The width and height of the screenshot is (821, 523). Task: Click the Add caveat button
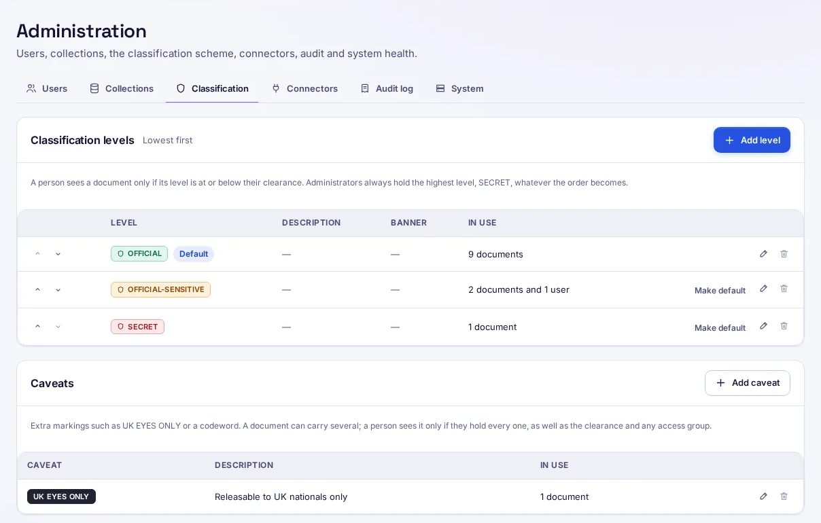[x=748, y=383]
